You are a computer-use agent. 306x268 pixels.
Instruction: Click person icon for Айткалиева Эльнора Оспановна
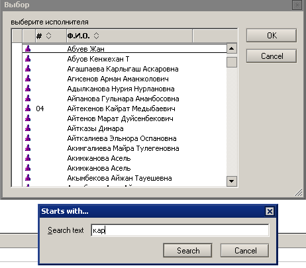[28, 138]
